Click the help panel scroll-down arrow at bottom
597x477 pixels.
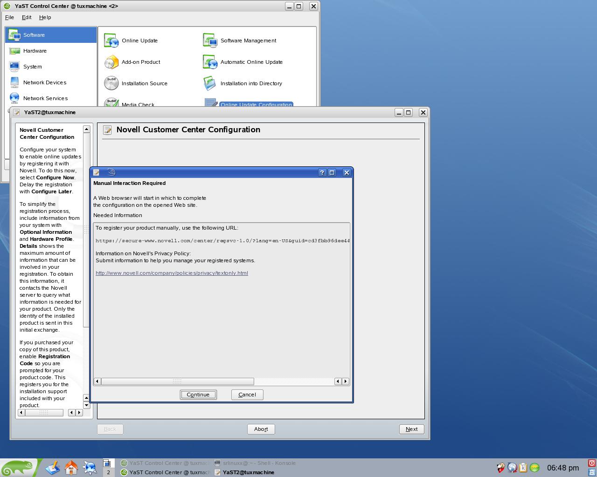(x=86, y=405)
